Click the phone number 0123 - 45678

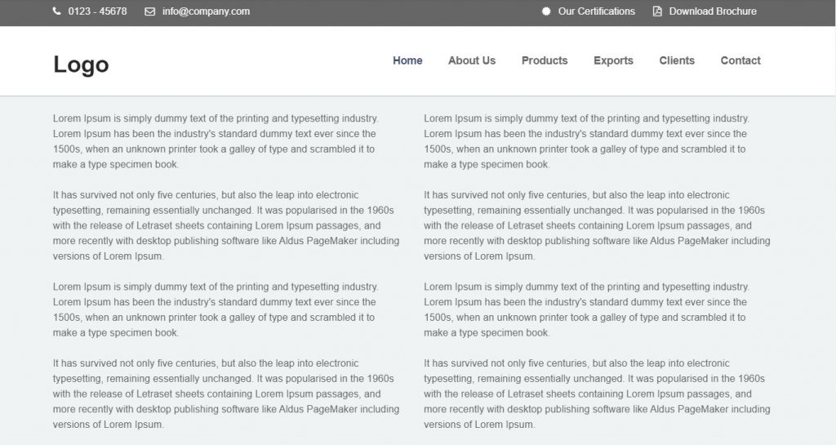[98, 11]
